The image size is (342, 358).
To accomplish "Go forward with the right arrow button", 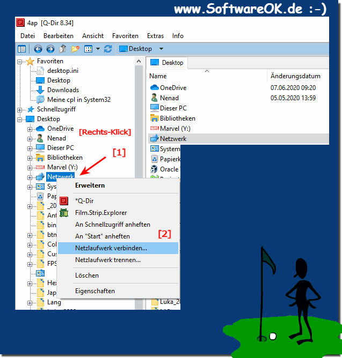I will (50, 49).
